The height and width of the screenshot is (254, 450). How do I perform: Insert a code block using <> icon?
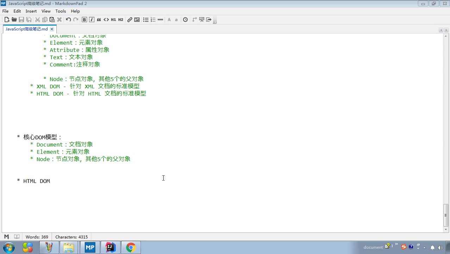tap(106, 20)
